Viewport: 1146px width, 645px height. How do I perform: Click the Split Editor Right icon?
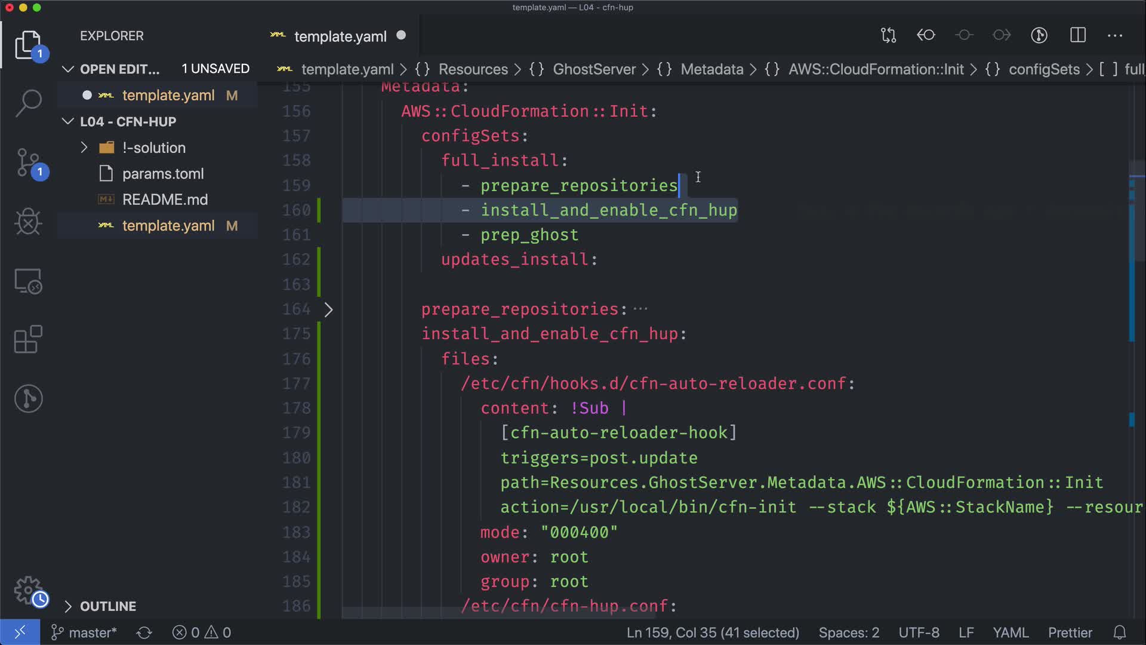[1078, 35]
